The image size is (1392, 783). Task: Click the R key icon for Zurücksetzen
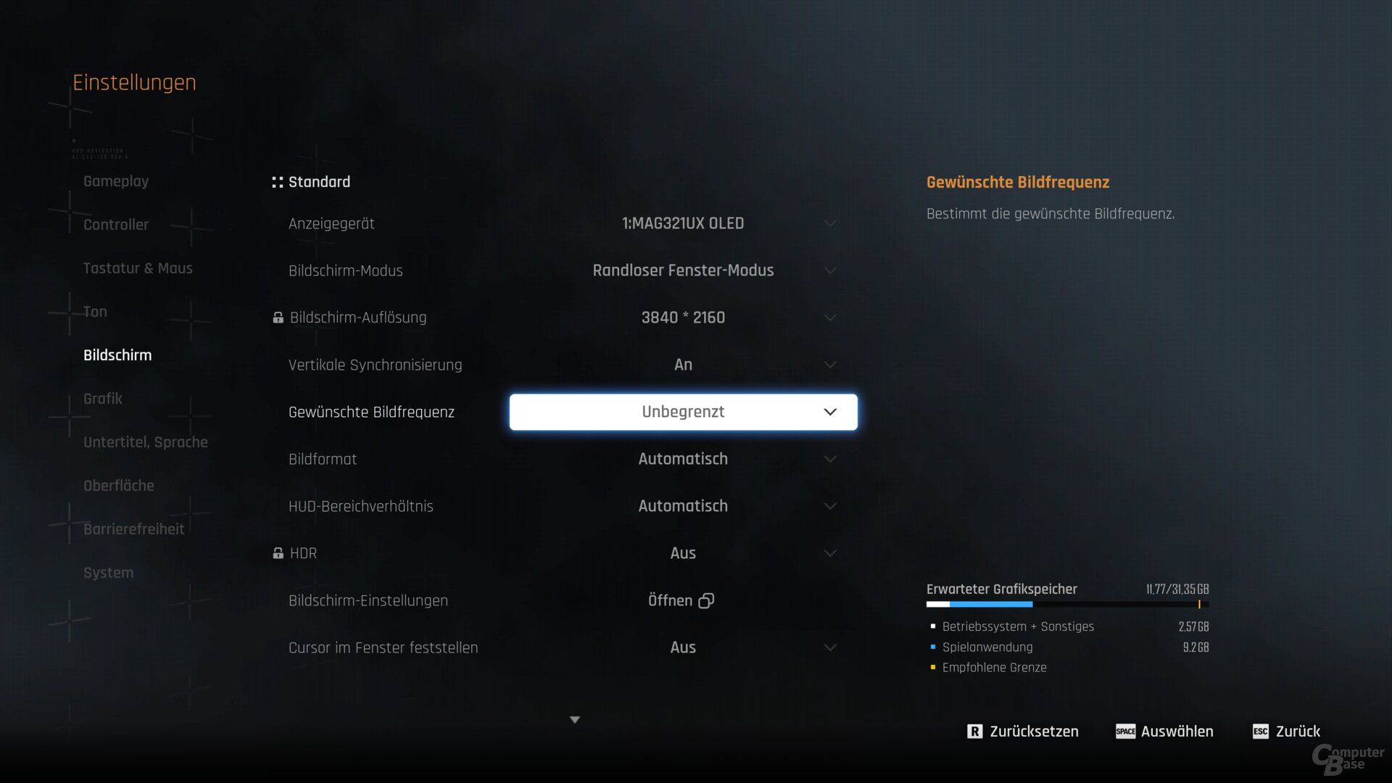pos(974,732)
